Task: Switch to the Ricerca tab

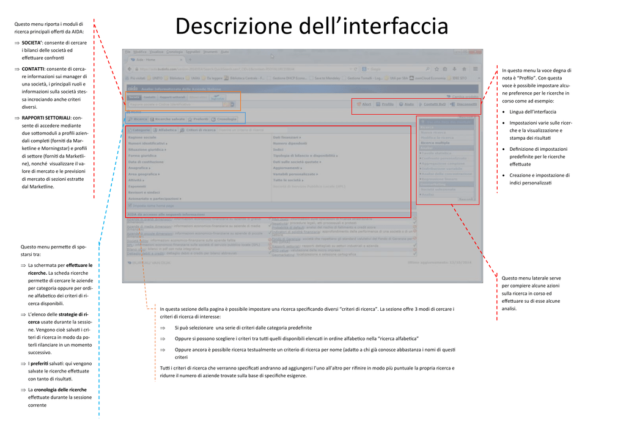Action: tap(138, 119)
